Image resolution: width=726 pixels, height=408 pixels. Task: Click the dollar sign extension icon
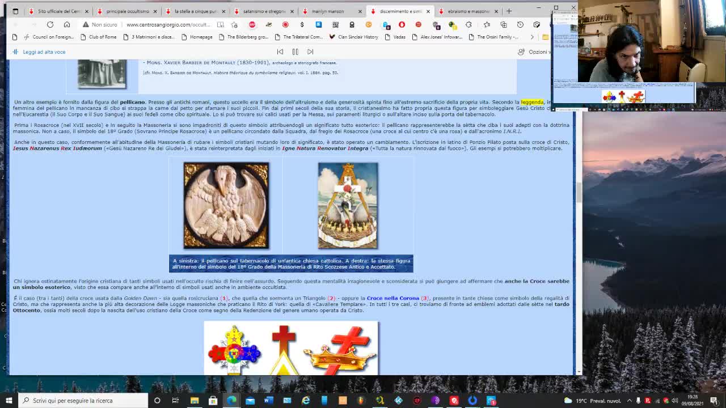pyautogui.click(x=302, y=24)
